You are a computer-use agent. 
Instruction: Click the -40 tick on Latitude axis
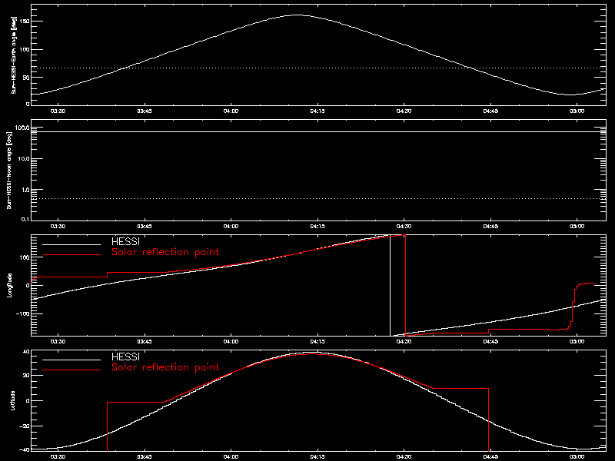point(25,449)
